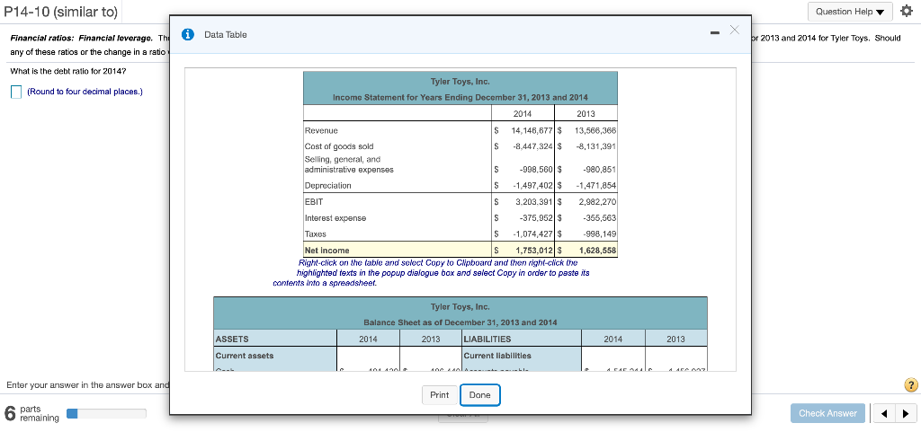
Task: Select the Cost of goods sold label
Action: tap(339, 146)
